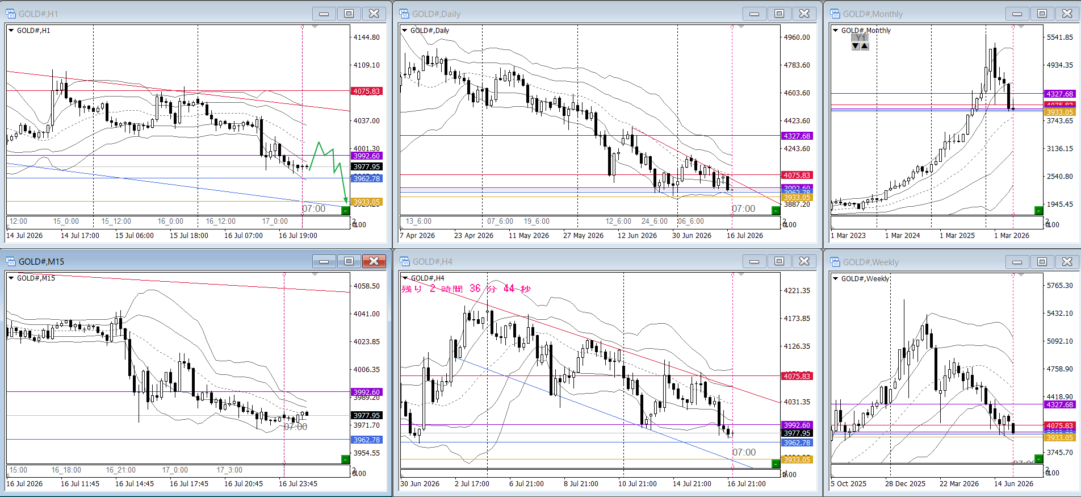Minimize the GOLD#,H1 chart window
1081x497 pixels.
[x=324, y=14]
